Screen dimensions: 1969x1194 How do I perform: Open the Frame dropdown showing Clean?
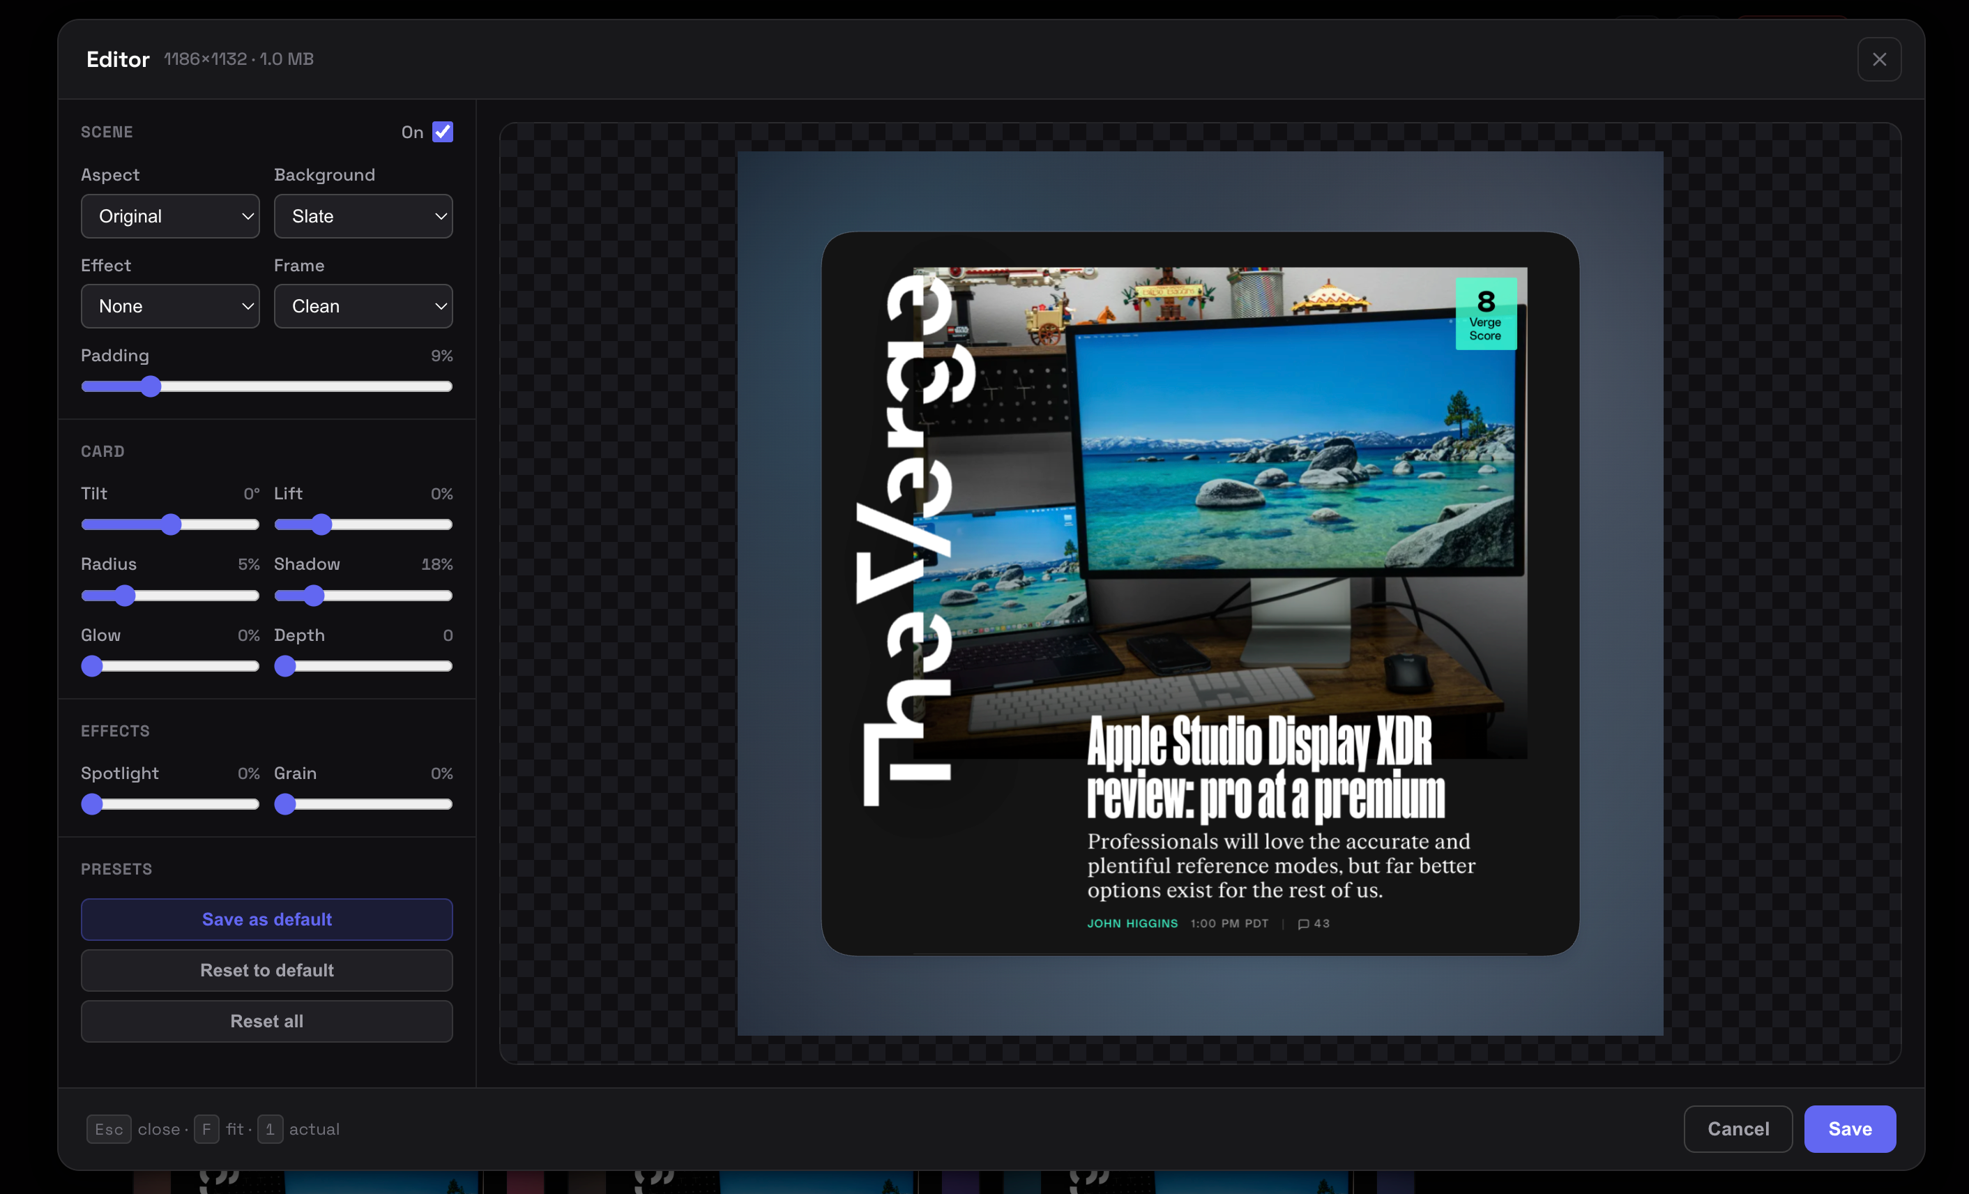(x=363, y=306)
